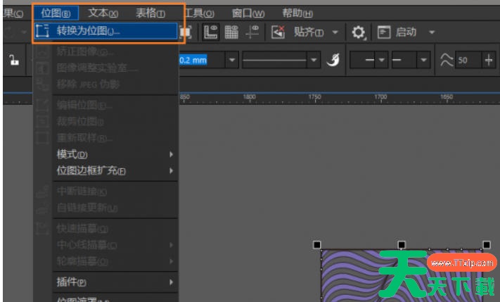Click the top-right selection handle of the object
Image resolution: width=500 pixels, height=302 pixels.
[487, 245]
